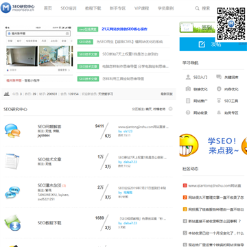Click the SEO工具 icon

[219, 101]
